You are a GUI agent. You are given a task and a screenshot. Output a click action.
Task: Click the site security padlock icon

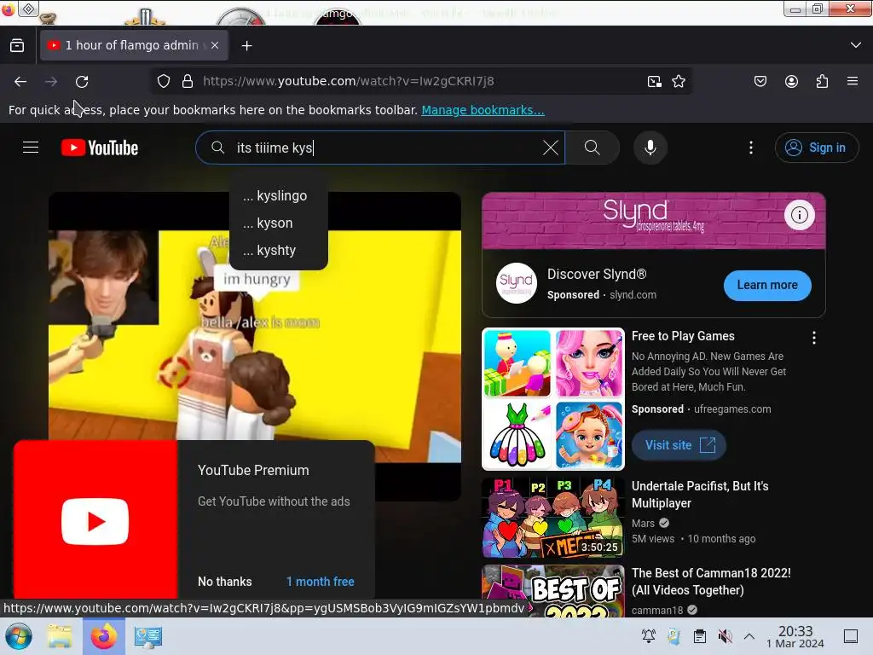click(188, 81)
